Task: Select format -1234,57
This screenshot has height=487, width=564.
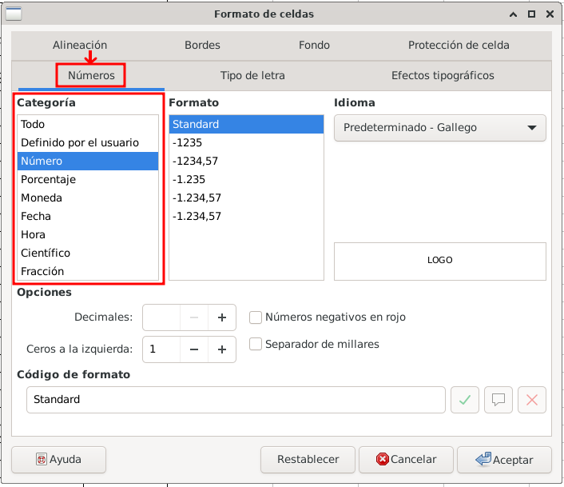Action: click(x=246, y=161)
